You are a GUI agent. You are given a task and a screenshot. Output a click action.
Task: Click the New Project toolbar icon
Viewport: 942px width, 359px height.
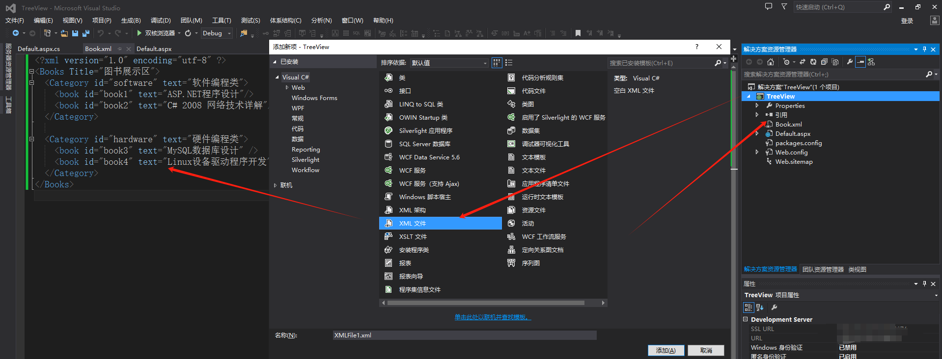click(x=47, y=33)
